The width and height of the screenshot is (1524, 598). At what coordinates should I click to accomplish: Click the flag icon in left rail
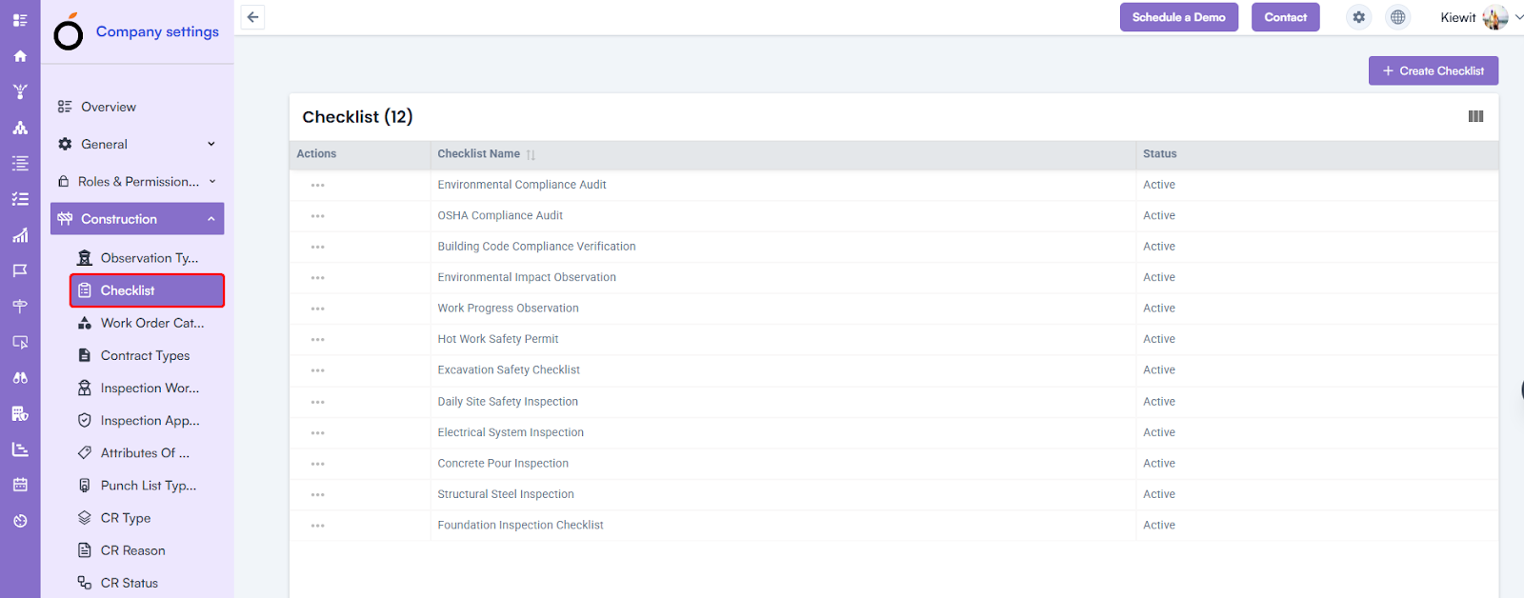[20, 271]
